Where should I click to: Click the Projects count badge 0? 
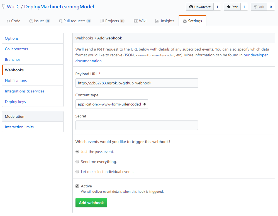coord(122,21)
